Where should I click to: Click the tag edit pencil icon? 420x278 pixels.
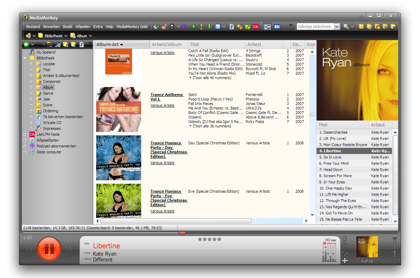tap(240, 27)
